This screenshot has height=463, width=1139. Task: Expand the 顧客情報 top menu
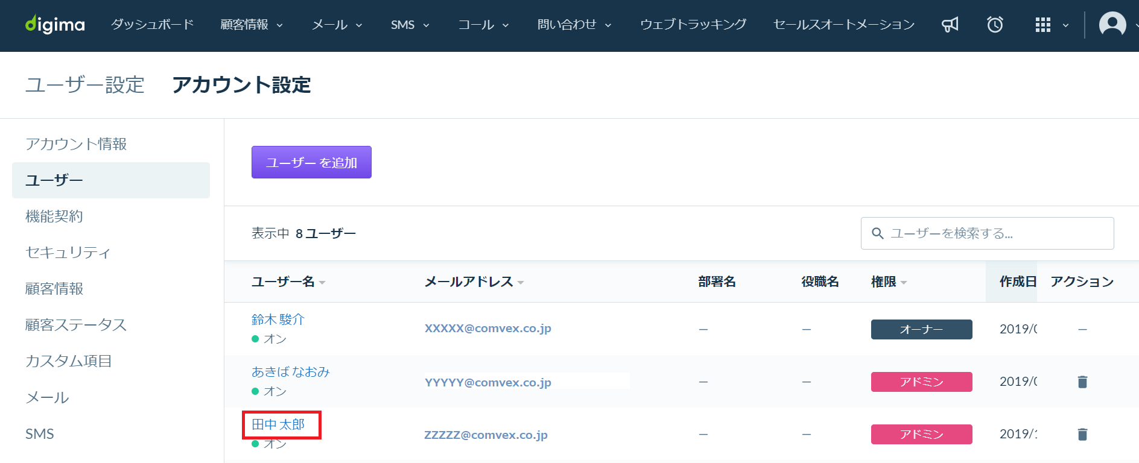coord(252,25)
